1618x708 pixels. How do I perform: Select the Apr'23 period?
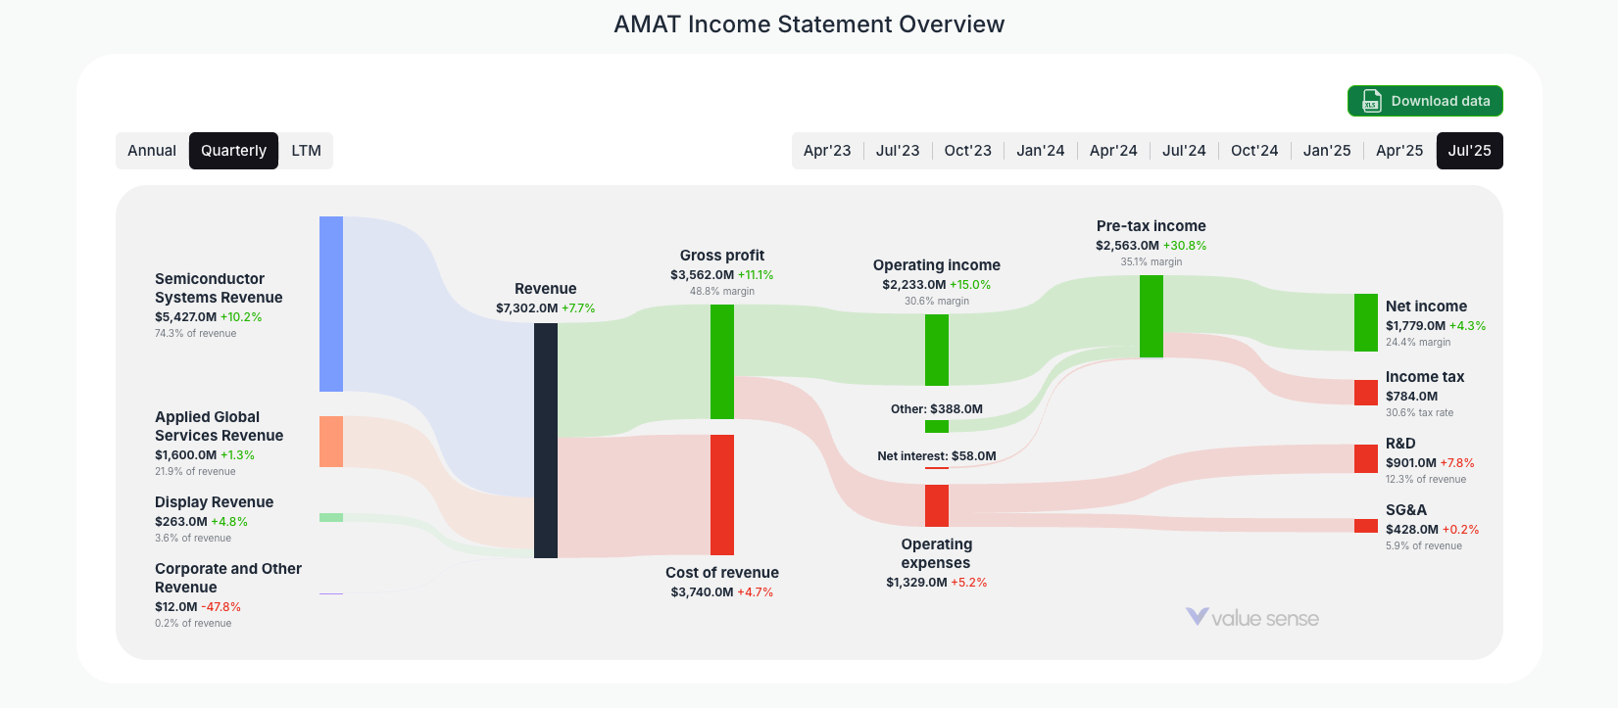pyautogui.click(x=827, y=151)
